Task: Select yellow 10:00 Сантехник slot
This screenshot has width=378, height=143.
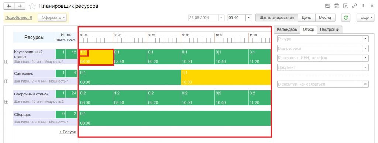Action: tap(226, 77)
